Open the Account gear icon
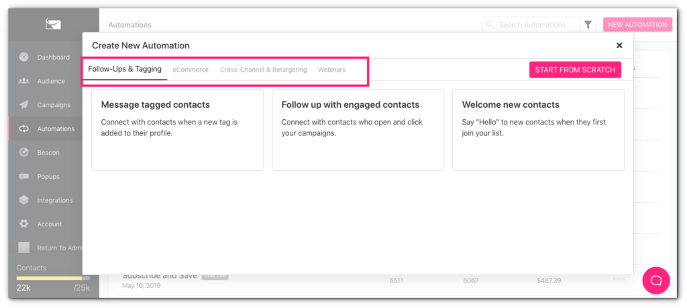 tap(24, 224)
